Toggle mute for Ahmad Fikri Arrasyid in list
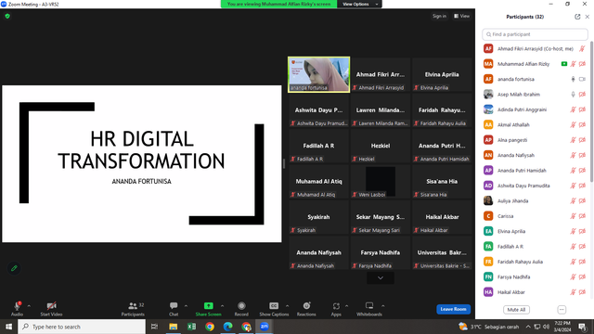The image size is (594, 334). click(x=582, y=49)
